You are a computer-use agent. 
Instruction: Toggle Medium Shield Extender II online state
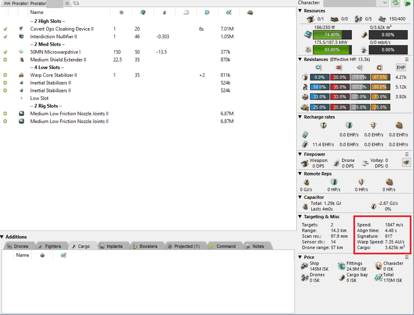5,60
